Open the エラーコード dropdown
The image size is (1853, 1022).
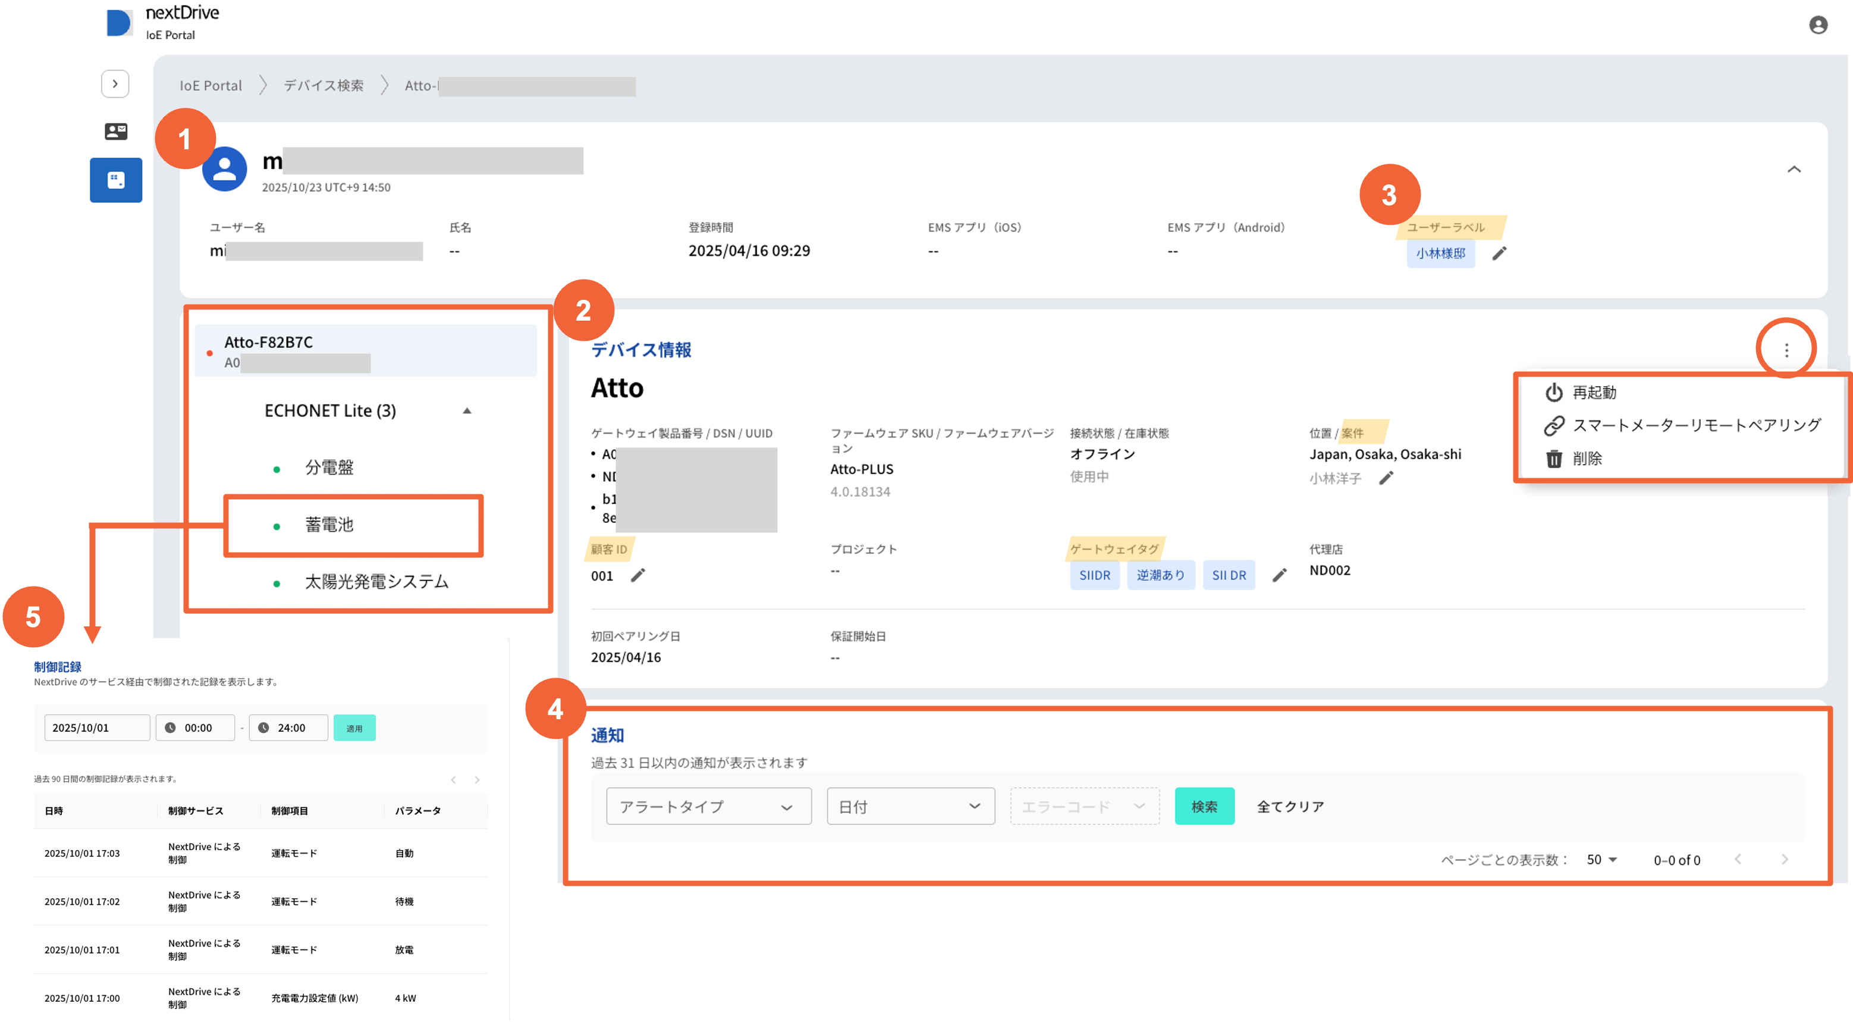(1085, 806)
